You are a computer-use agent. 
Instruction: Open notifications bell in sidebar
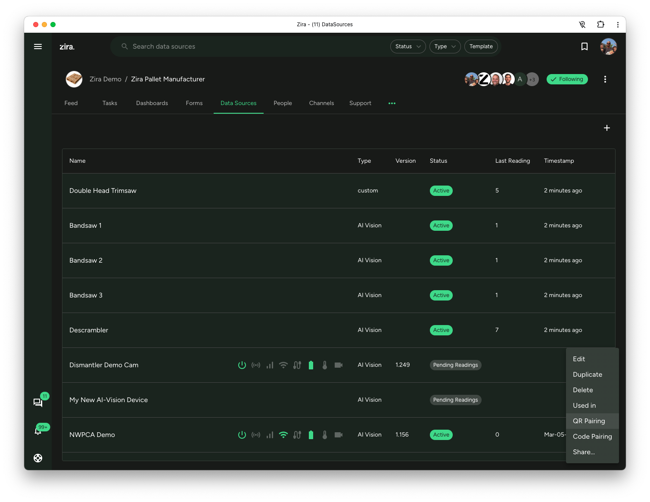pos(38,431)
